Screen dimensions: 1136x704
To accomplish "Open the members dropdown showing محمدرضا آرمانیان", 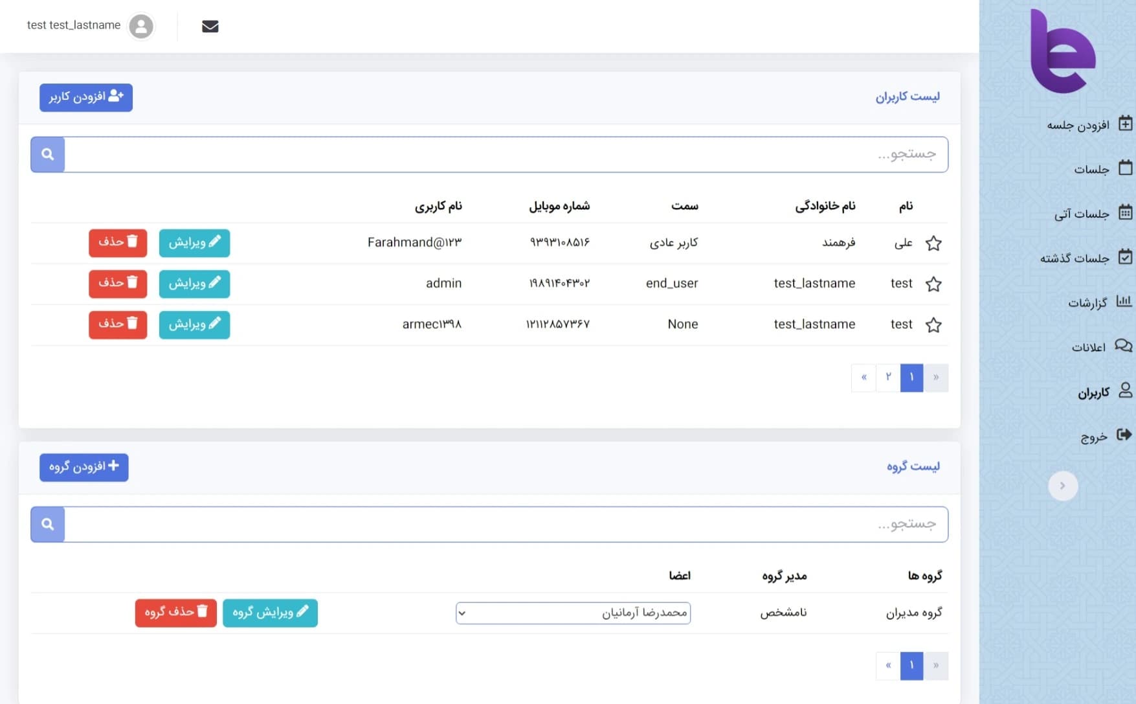I will click(573, 613).
